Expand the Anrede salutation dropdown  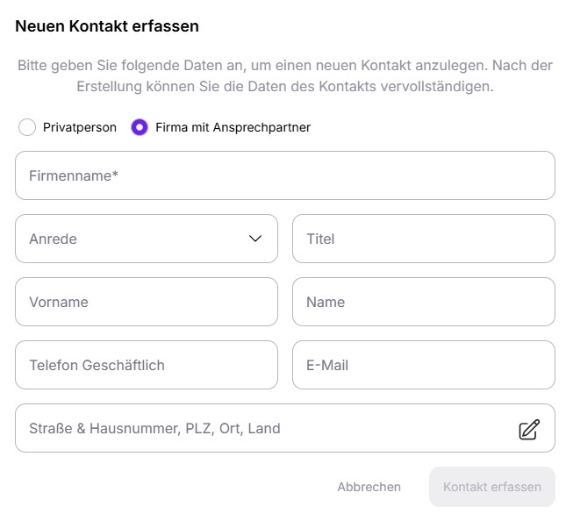(147, 239)
